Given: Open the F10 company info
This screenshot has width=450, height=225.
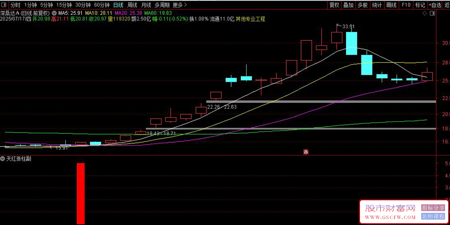Looking at the screenshot, I should pyautogui.click(x=406, y=5).
